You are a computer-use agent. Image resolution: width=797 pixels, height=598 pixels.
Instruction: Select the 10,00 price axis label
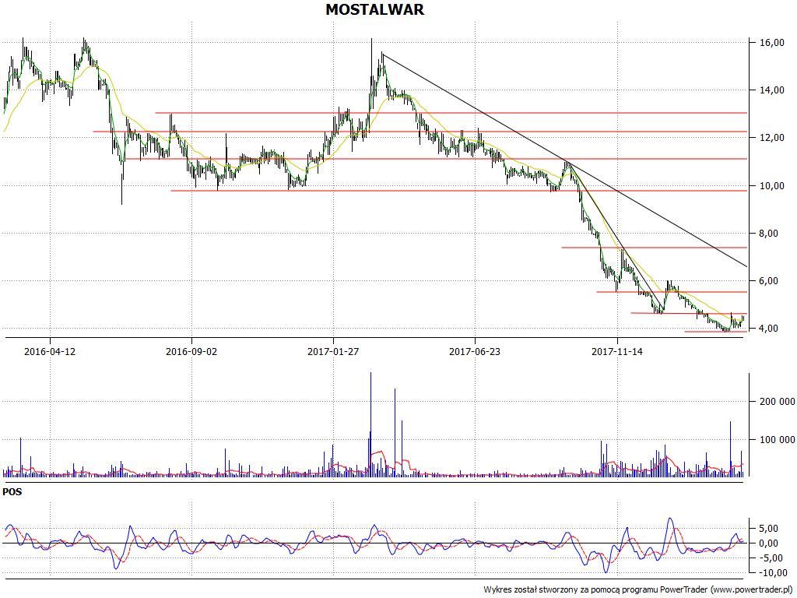pos(771,185)
